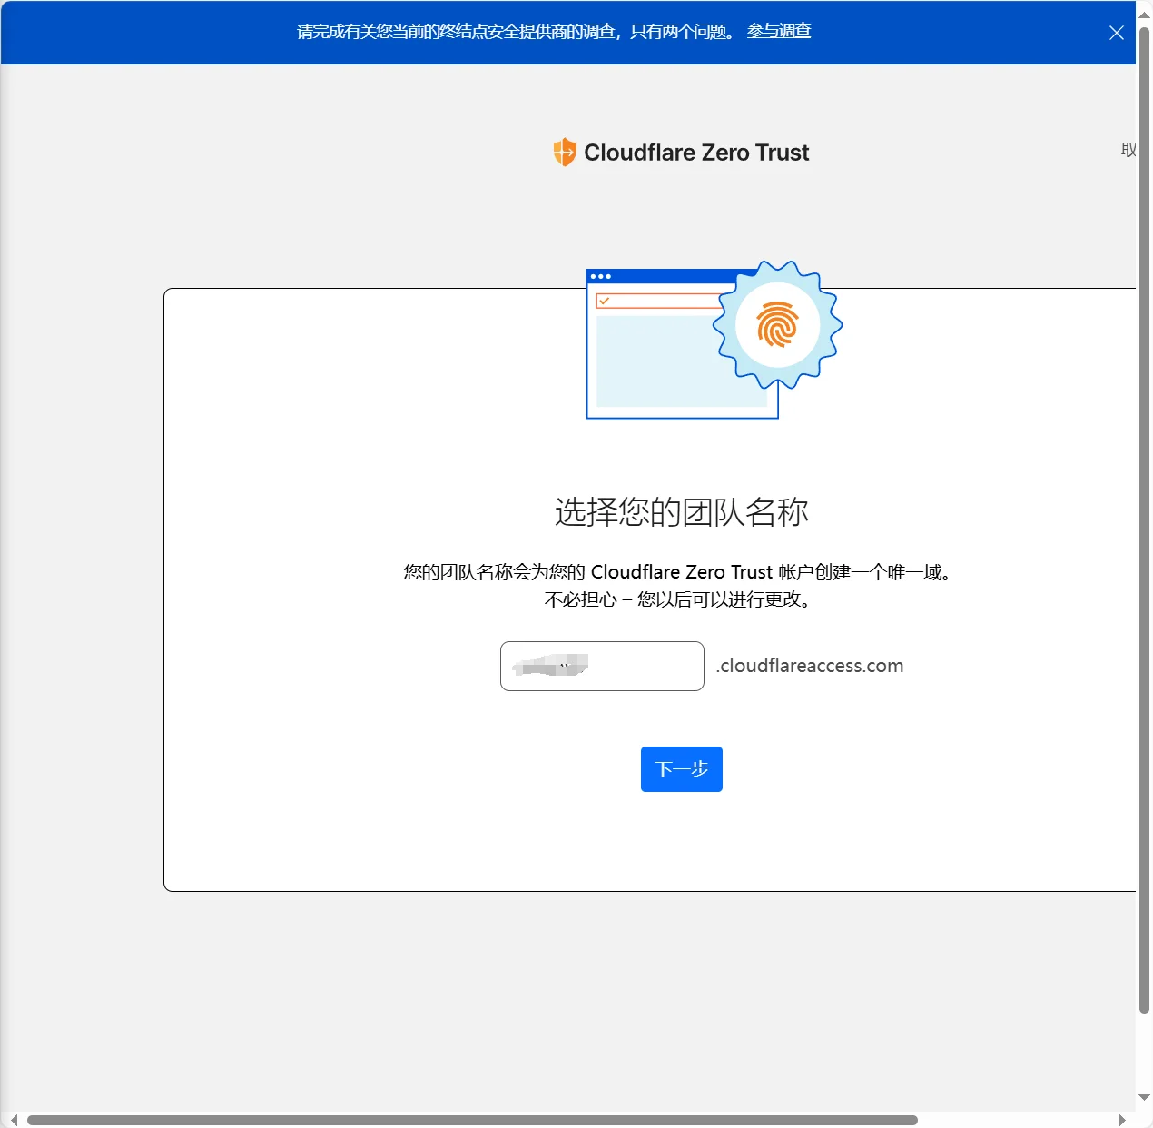
Task: Dismiss the survey banner with the X
Action: point(1116,33)
